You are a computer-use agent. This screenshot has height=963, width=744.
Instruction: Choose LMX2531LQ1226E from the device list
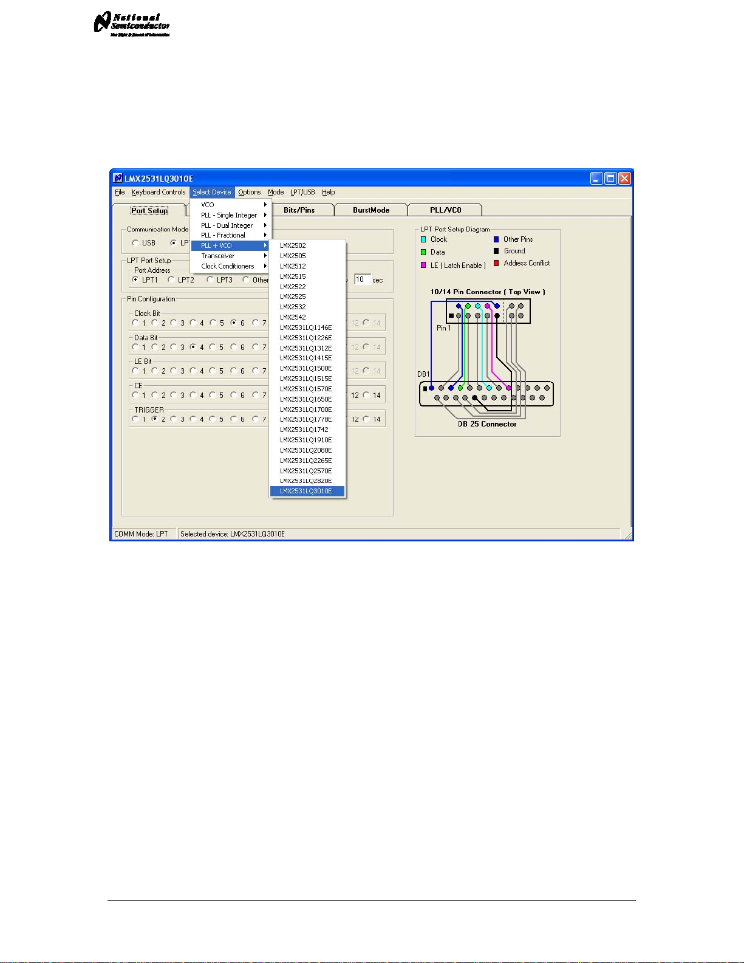pos(307,338)
